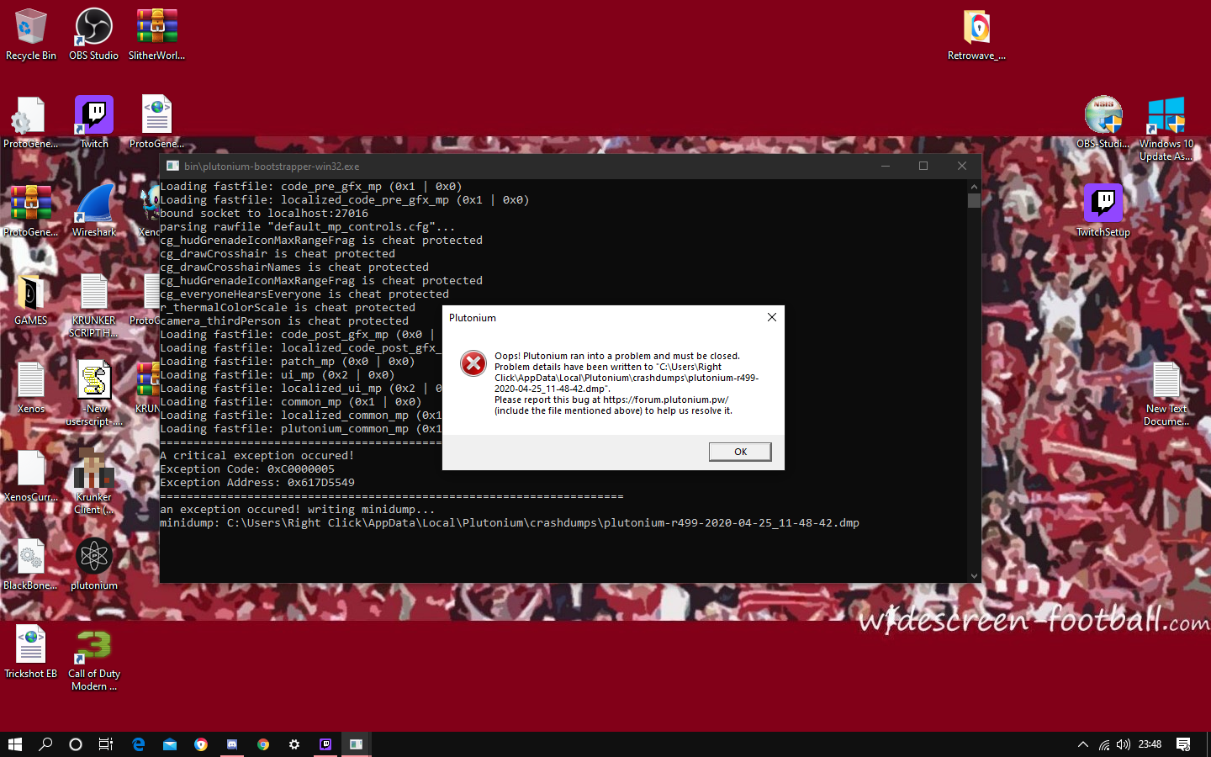Select the New userscript file icon
Screen dimensions: 1211x757
(94, 394)
